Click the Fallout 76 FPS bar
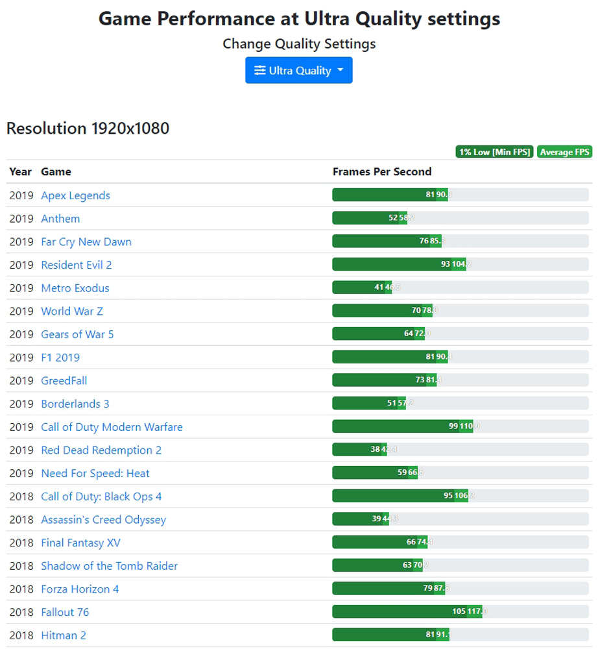The width and height of the screenshot is (598, 649). (460, 612)
